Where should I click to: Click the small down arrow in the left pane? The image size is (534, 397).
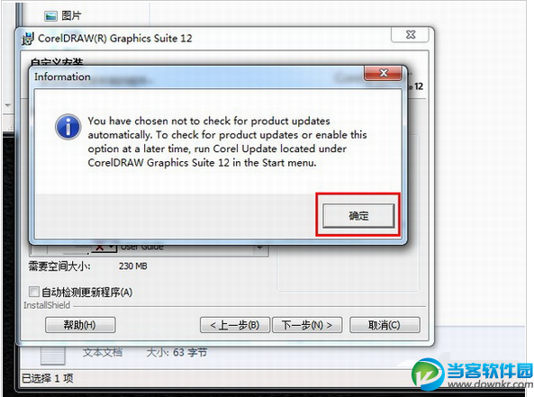click(x=8, y=105)
